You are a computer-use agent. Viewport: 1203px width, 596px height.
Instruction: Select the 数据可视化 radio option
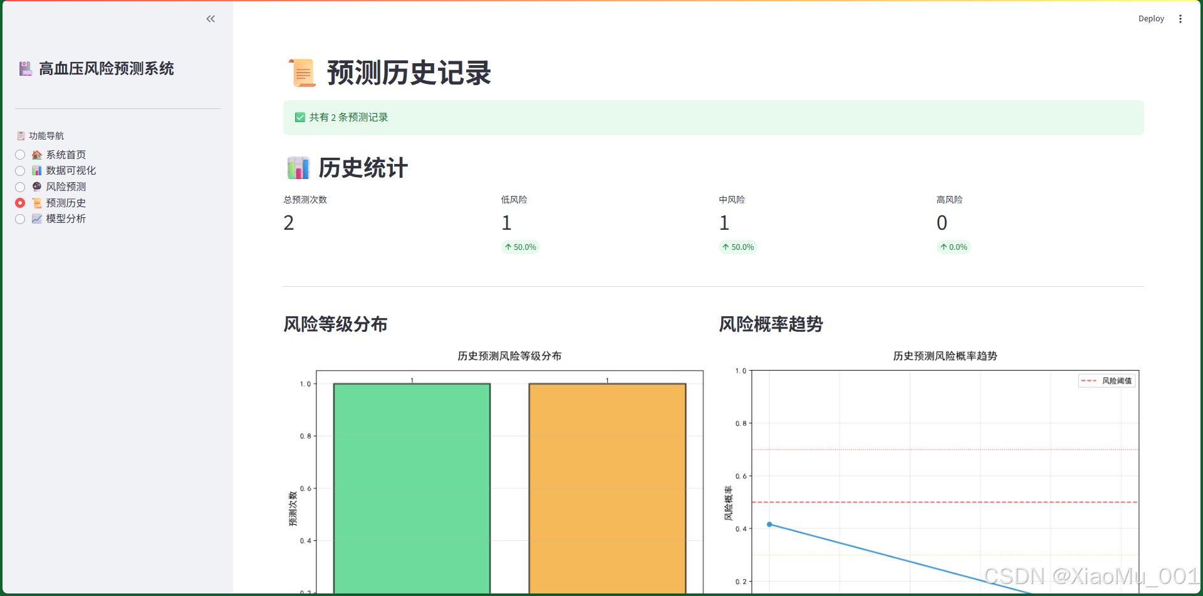coord(19,170)
